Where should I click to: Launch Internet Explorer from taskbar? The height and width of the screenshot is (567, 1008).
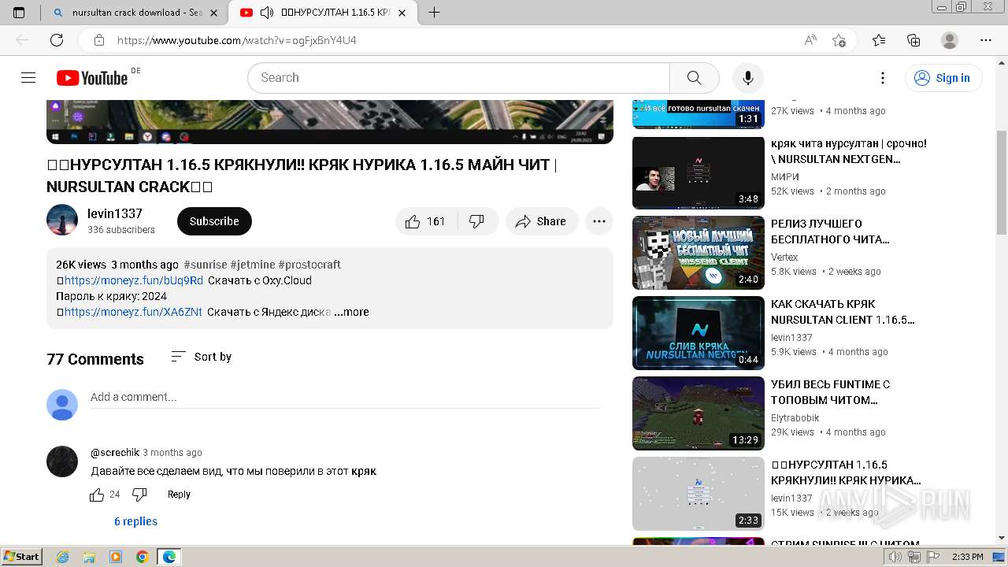click(x=62, y=557)
